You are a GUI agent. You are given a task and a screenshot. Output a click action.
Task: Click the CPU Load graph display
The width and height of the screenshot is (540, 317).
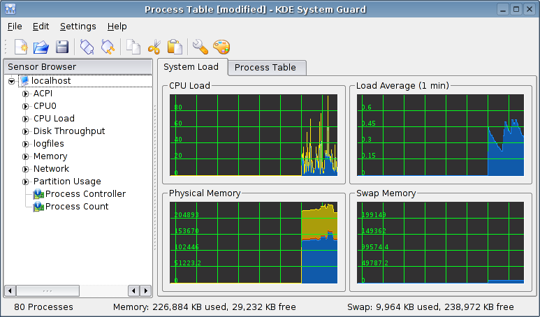(x=254, y=135)
